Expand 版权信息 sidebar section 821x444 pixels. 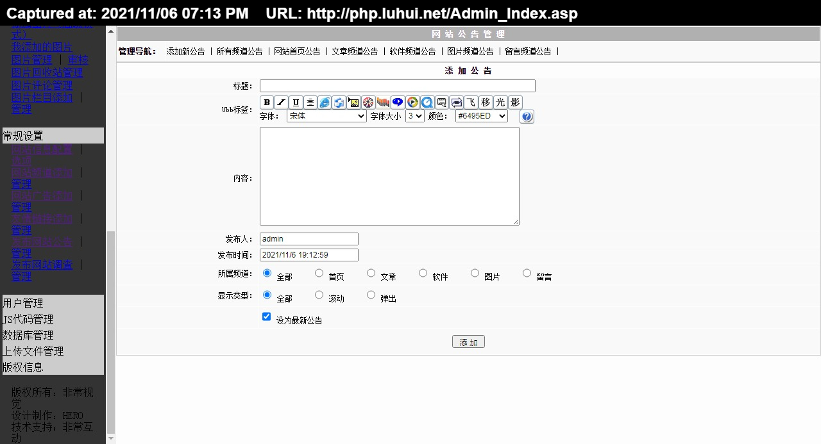coord(53,367)
